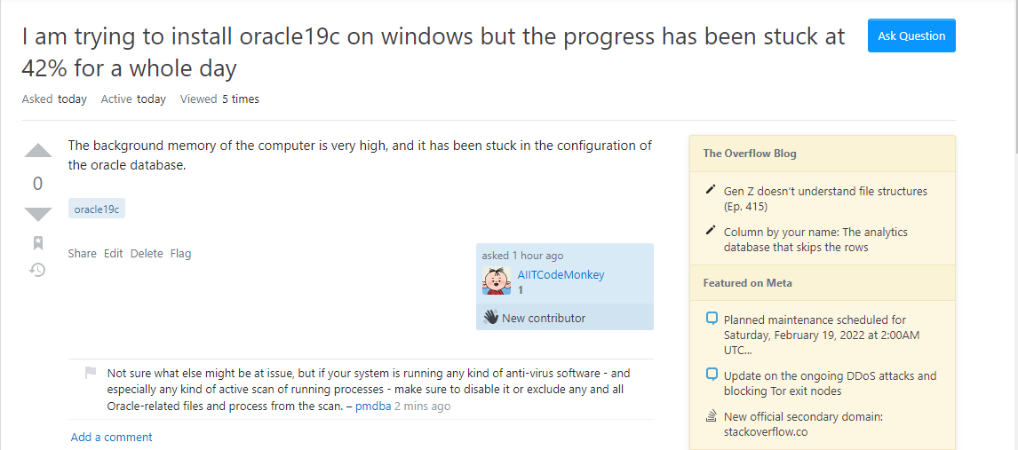Downvote the question
The image size is (1018, 450).
(37, 214)
